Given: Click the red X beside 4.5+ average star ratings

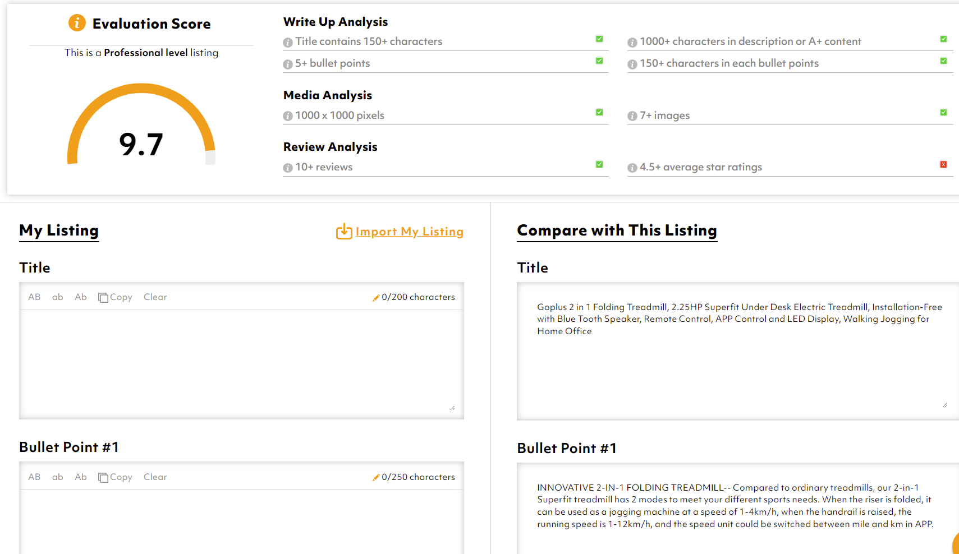Looking at the screenshot, I should [x=944, y=164].
